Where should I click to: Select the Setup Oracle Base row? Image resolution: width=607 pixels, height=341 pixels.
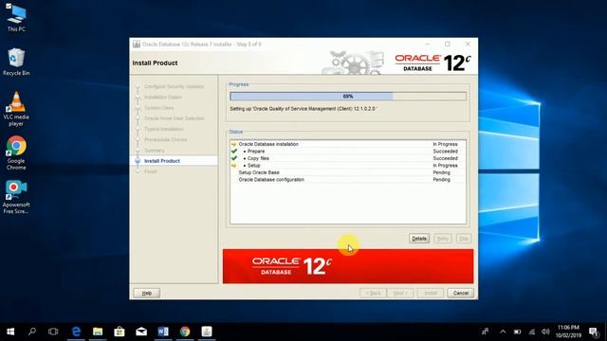pos(348,172)
